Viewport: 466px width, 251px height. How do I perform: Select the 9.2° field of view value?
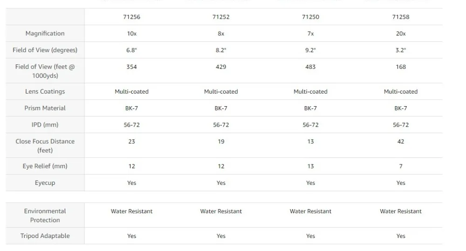[x=310, y=50]
